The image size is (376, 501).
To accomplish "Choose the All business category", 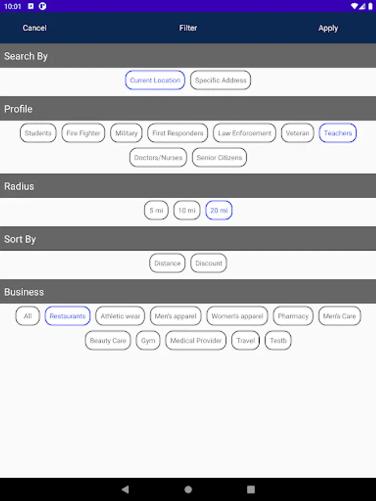I will 28,316.
